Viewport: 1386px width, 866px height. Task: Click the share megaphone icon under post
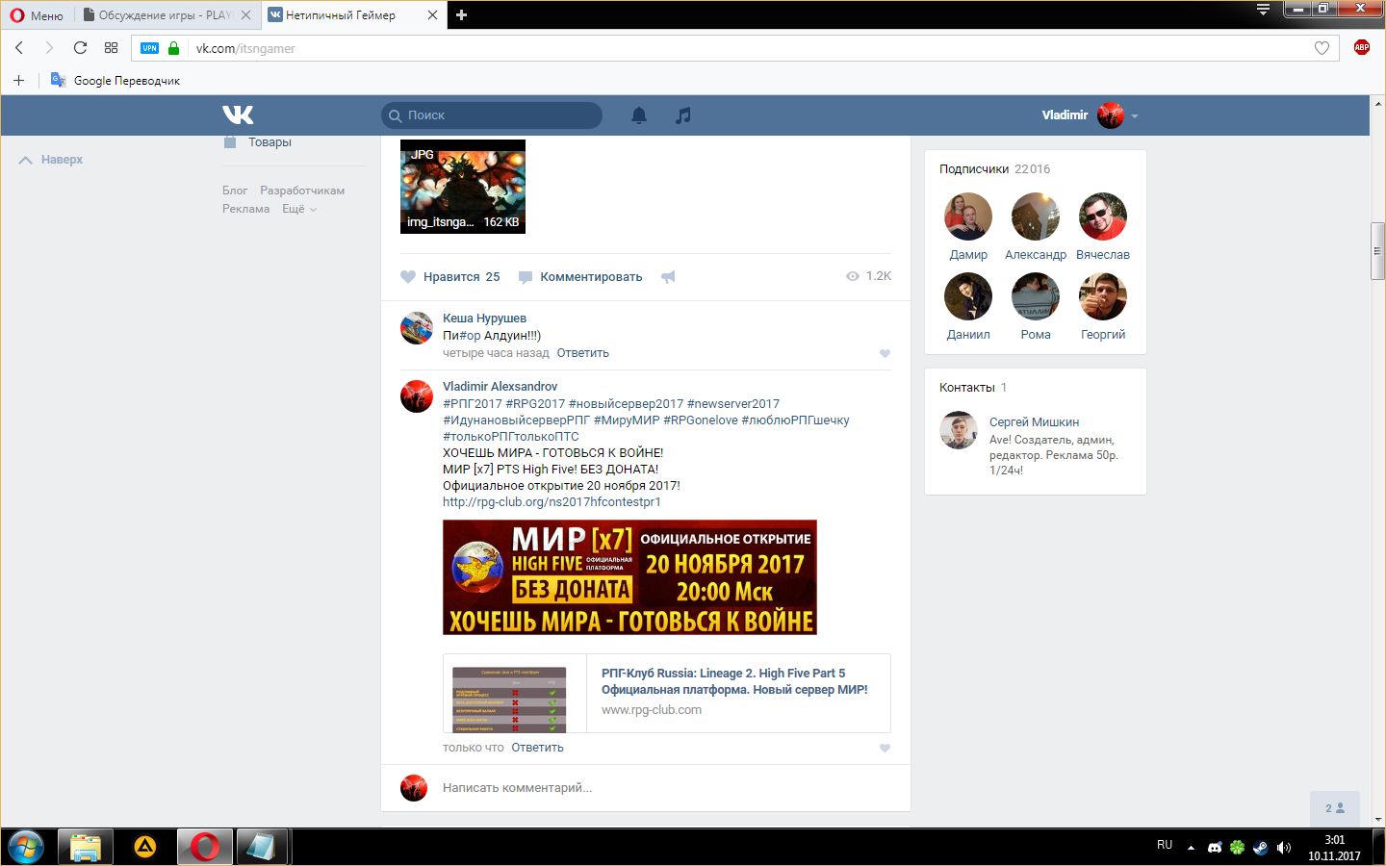(668, 277)
